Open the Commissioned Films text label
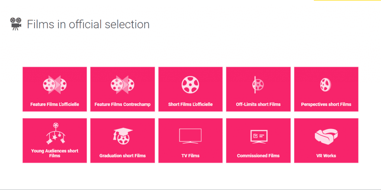Screen dimensions: 381x190 258,156
